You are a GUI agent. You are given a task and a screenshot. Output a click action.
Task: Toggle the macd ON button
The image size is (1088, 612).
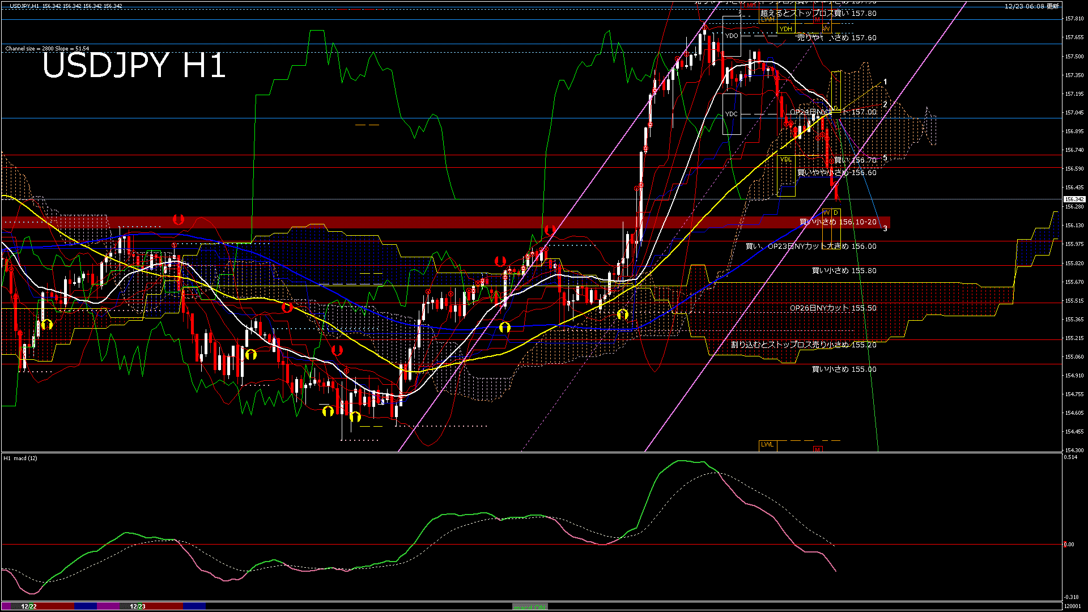point(530,606)
